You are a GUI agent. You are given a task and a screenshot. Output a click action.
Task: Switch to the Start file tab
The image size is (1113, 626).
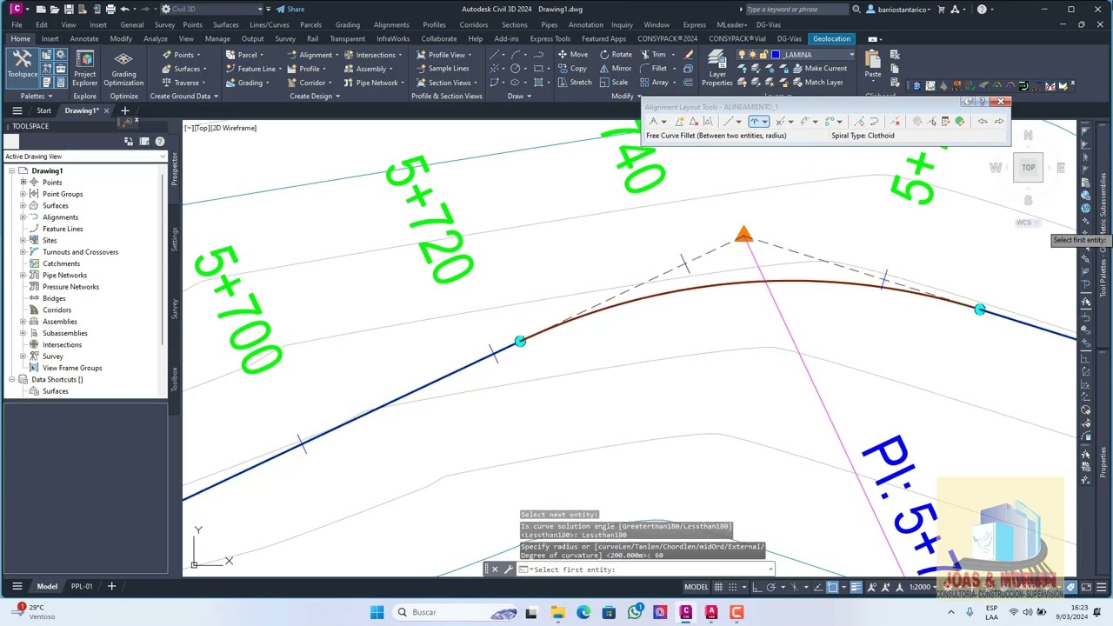(x=43, y=111)
